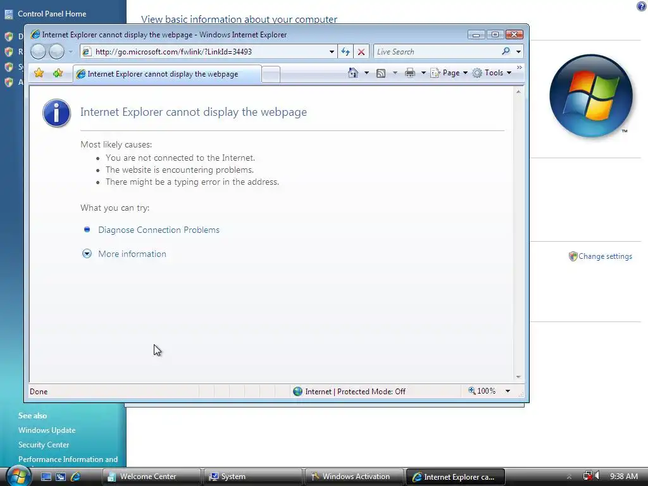This screenshot has width=648, height=486.
Task: Click the scroll up arrow in IE page
Action: pos(518,92)
